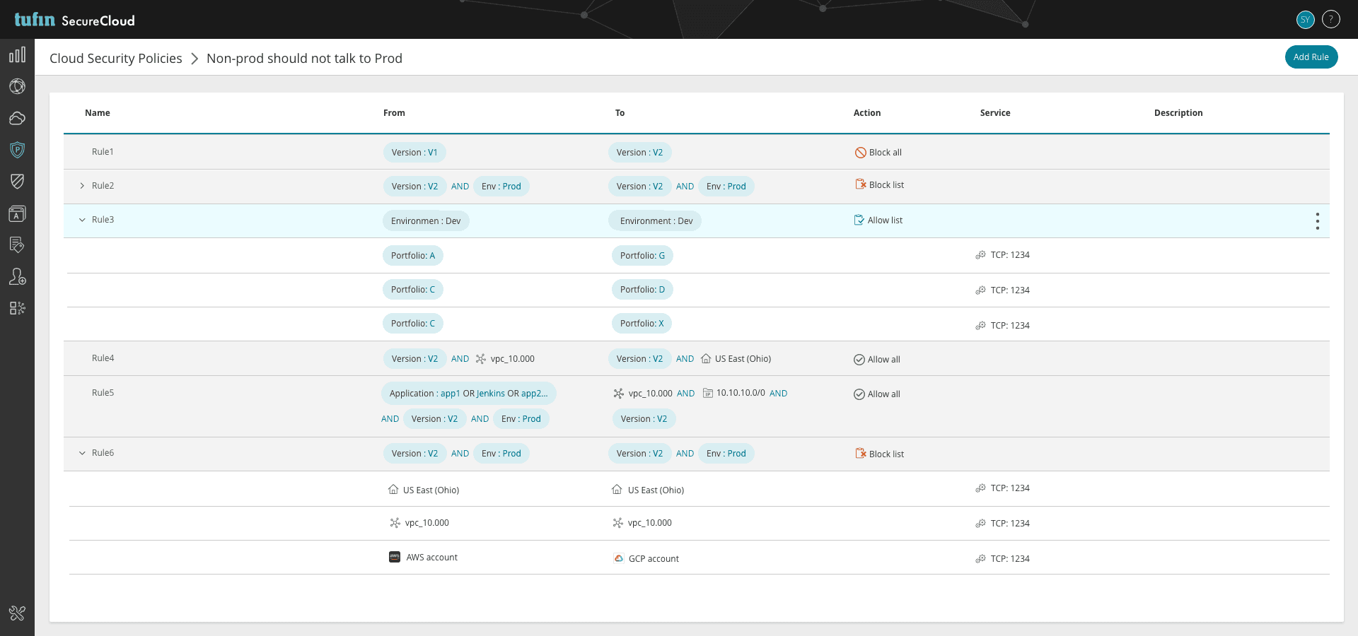The width and height of the screenshot is (1358, 636).
Task: Click the Block all icon in Rule1
Action: pos(861,153)
